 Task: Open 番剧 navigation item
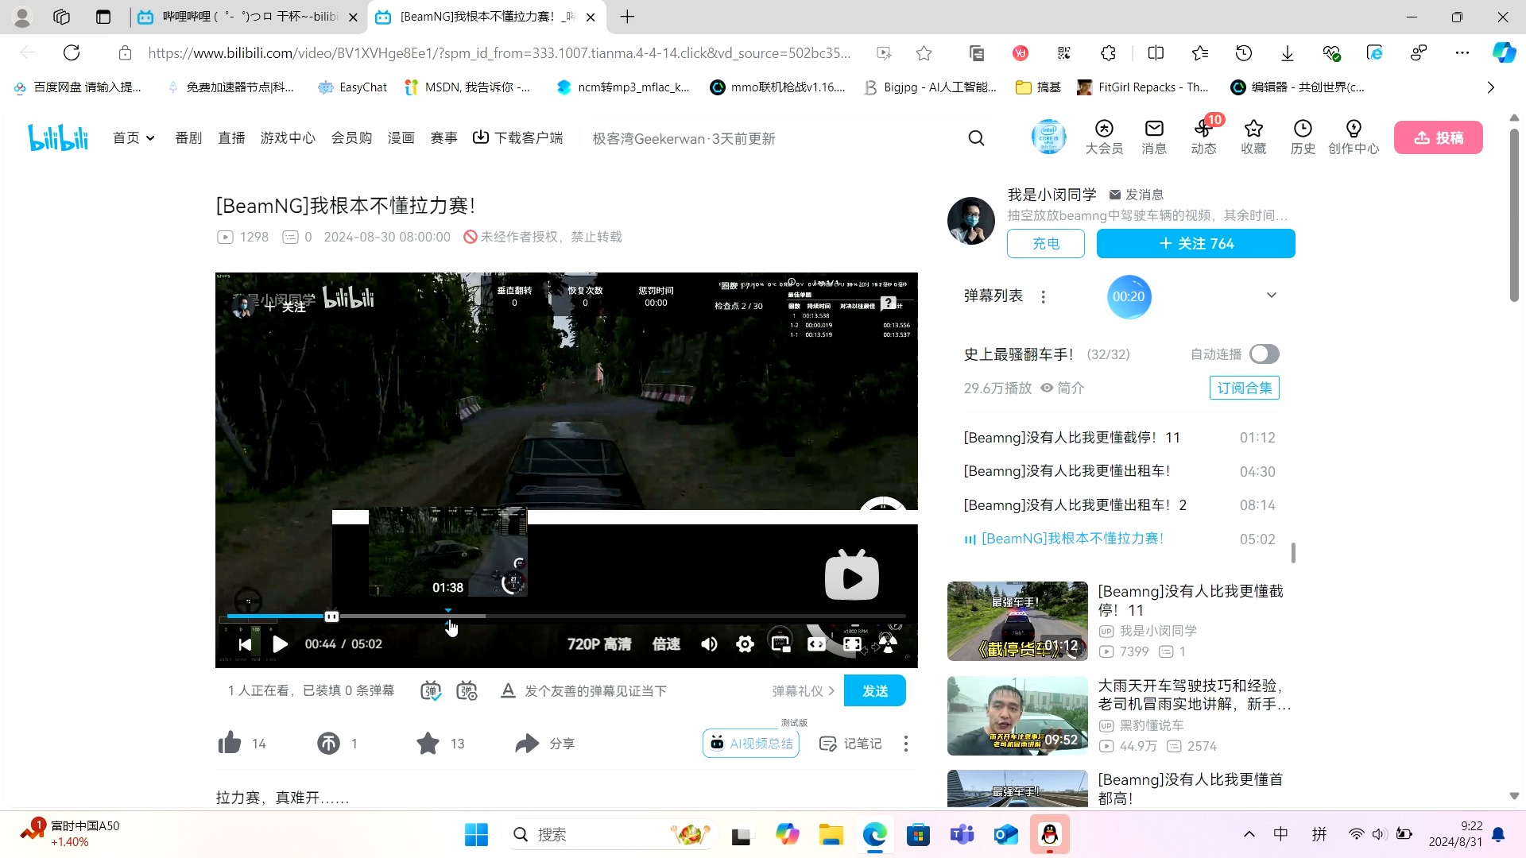pyautogui.click(x=188, y=138)
